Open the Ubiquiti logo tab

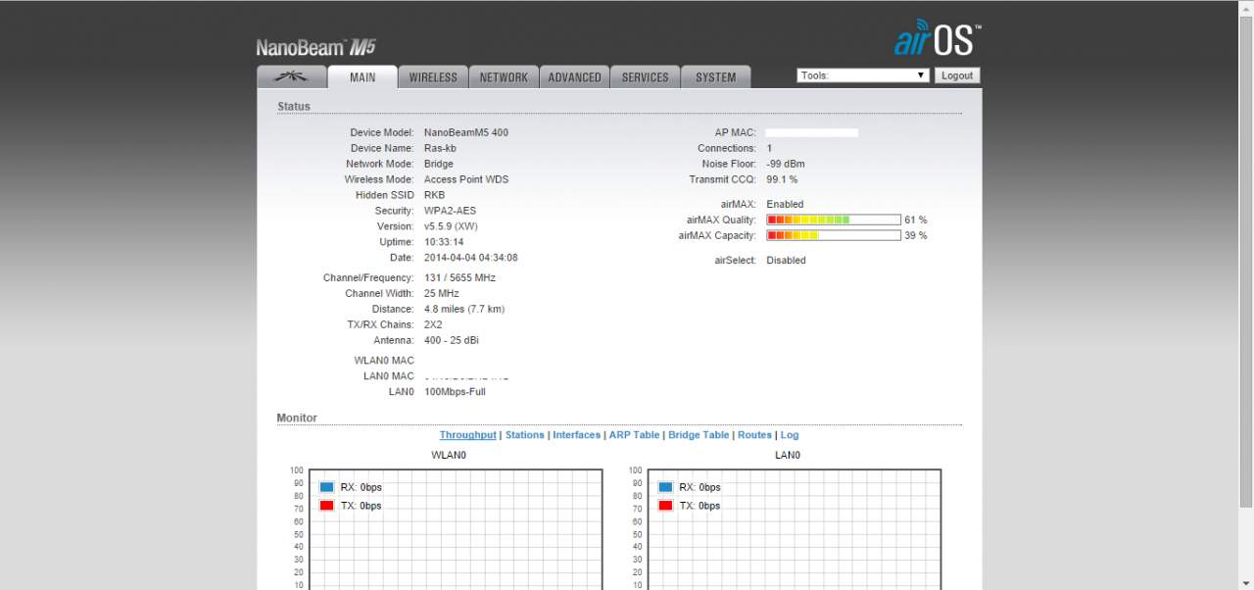[x=291, y=76]
